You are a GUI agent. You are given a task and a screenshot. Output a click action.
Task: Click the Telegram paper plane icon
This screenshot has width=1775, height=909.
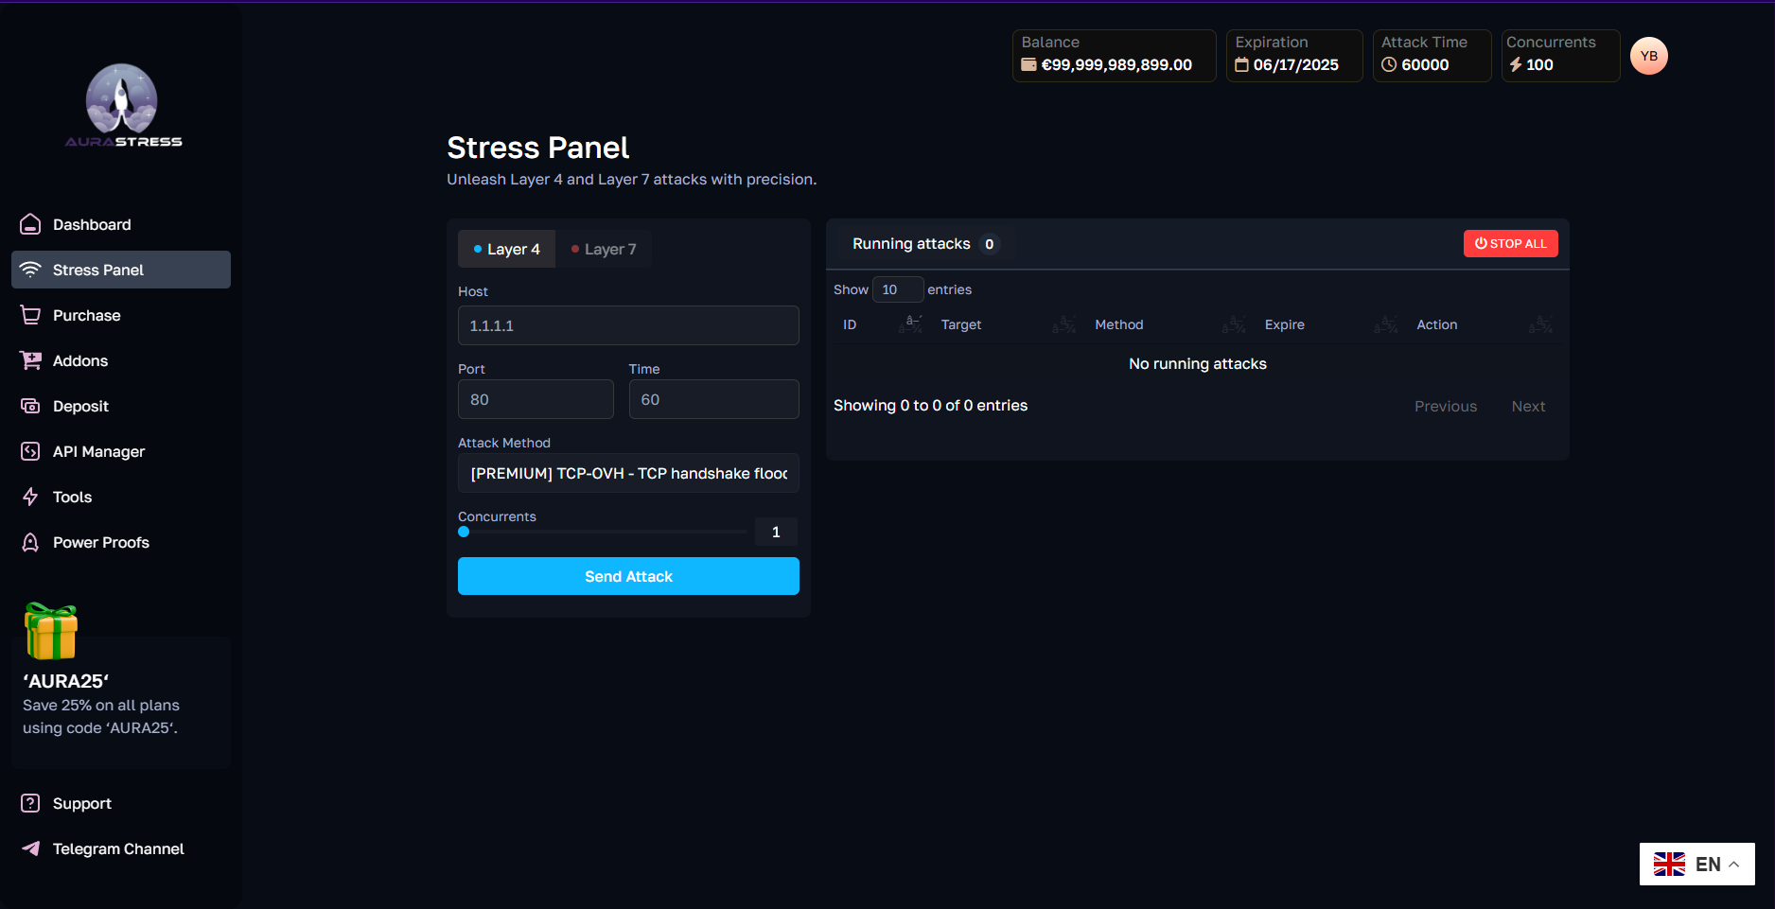click(30, 848)
